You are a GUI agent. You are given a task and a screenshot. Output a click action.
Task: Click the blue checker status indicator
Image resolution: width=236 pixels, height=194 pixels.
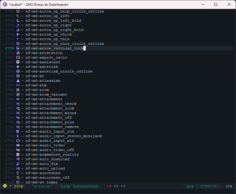point(123,186)
